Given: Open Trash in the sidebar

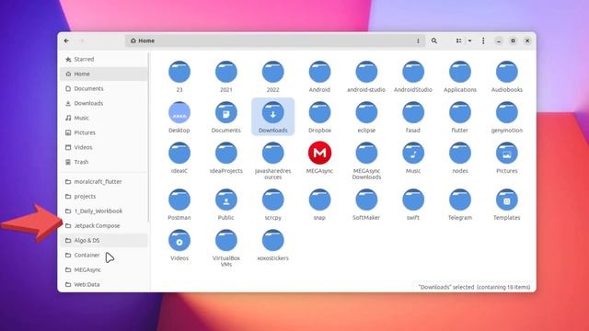Looking at the screenshot, I should click(104, 162).
